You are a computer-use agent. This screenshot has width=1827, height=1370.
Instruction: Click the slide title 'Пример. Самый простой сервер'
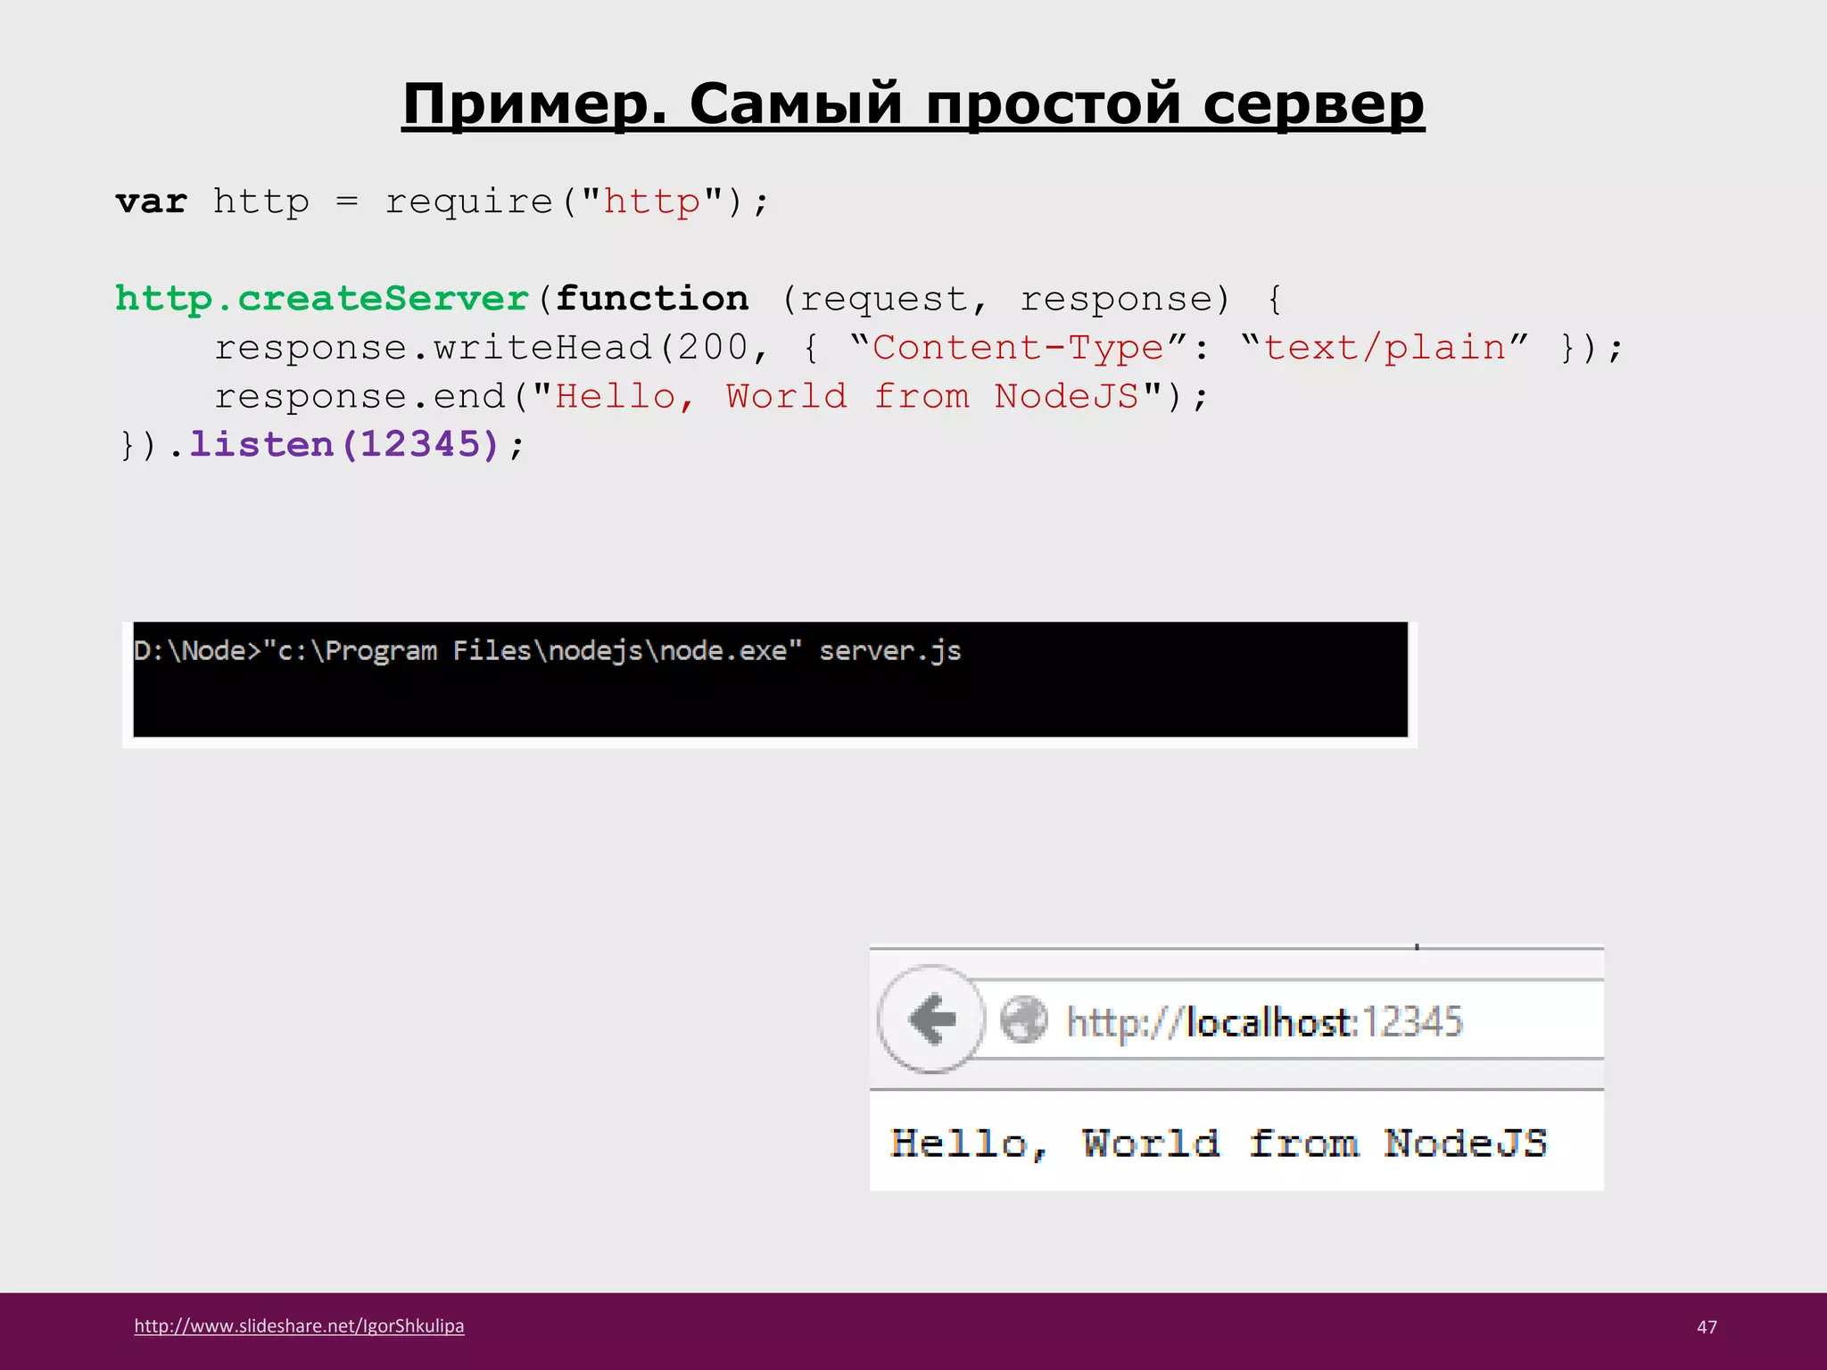point(913,104)
